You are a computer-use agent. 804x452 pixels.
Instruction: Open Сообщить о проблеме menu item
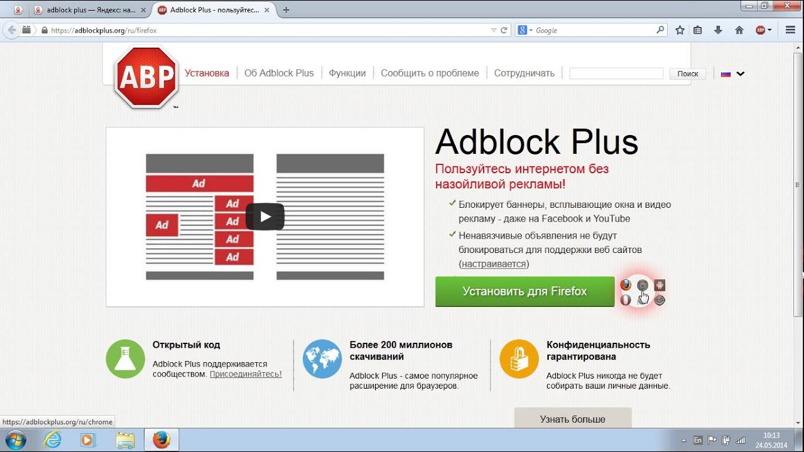pyautogui.click(x=430, y=73)
